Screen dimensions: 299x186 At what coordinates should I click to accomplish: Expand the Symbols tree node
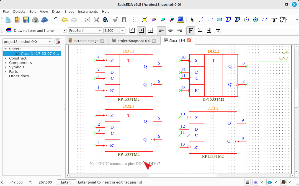tap(6, 67)
